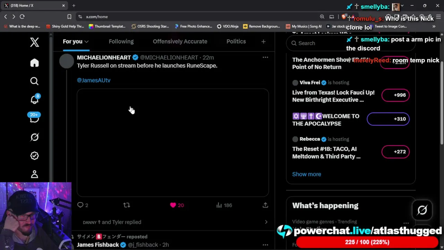Go forward in the browser

14,17
